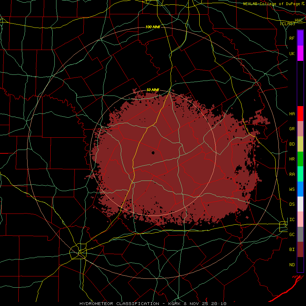Click the HA legend label
The height and width of the screenshot is (306, 306).
(x=292, y=114)
